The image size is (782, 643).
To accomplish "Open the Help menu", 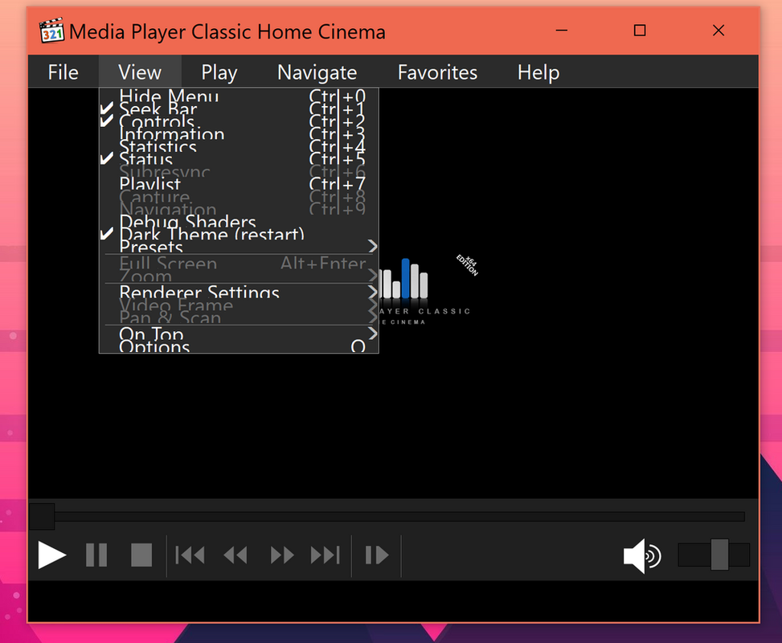I will [538, 72].
